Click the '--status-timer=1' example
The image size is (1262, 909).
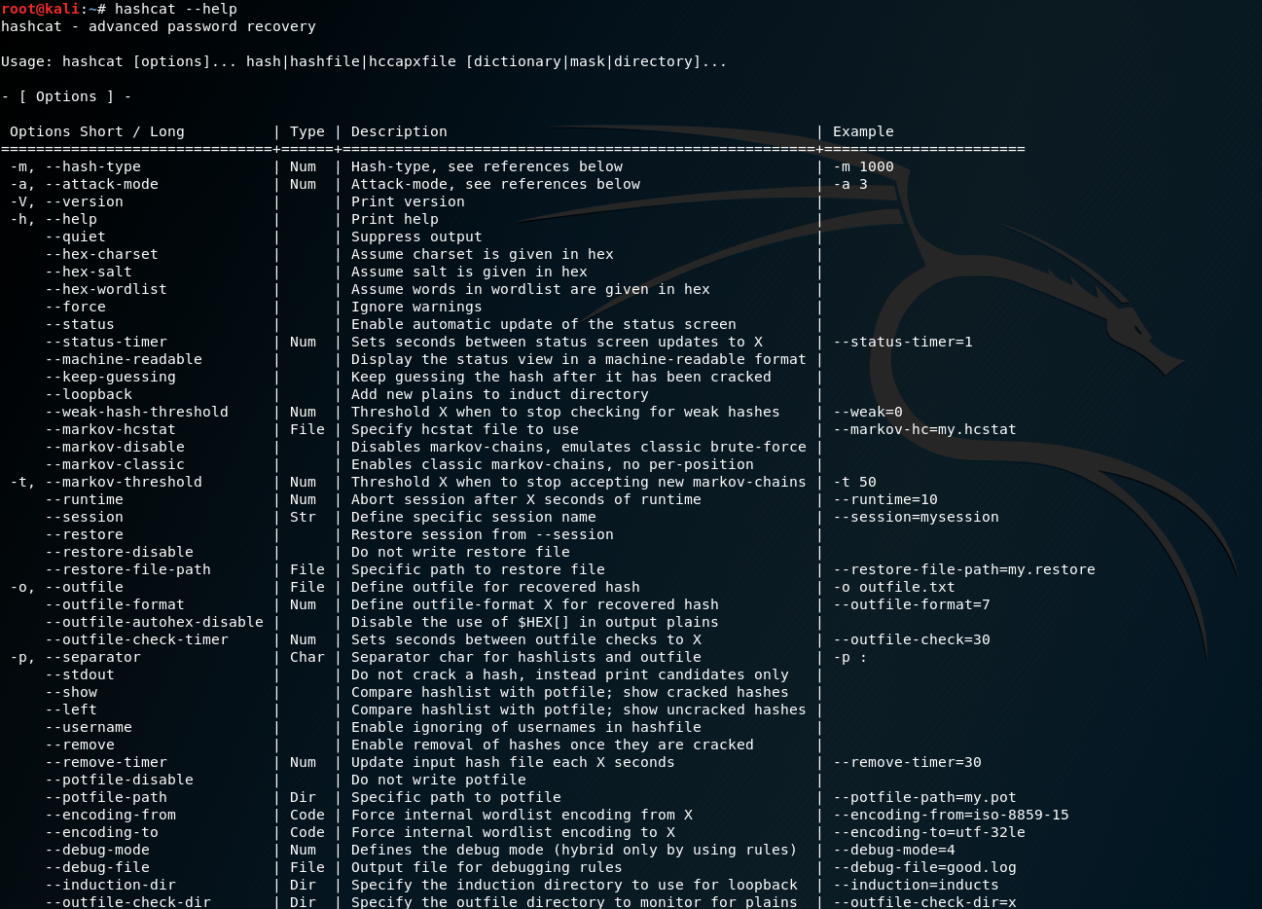pyautogui.click(x=903, y=342)
